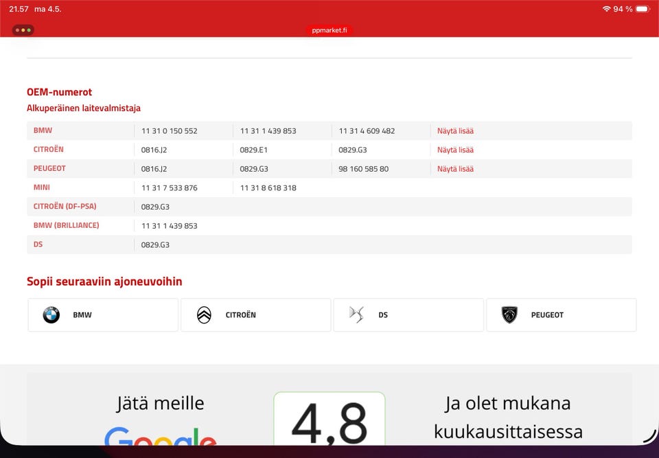
Task: Open the DS vehicle card
Action: click(408, 315)
